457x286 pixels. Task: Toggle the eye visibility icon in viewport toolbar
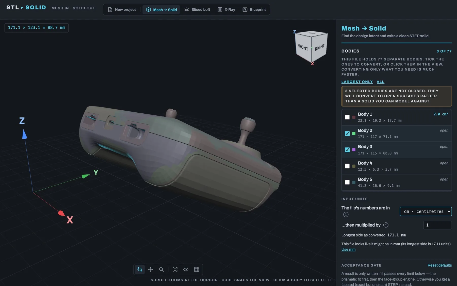click(186, 269)
